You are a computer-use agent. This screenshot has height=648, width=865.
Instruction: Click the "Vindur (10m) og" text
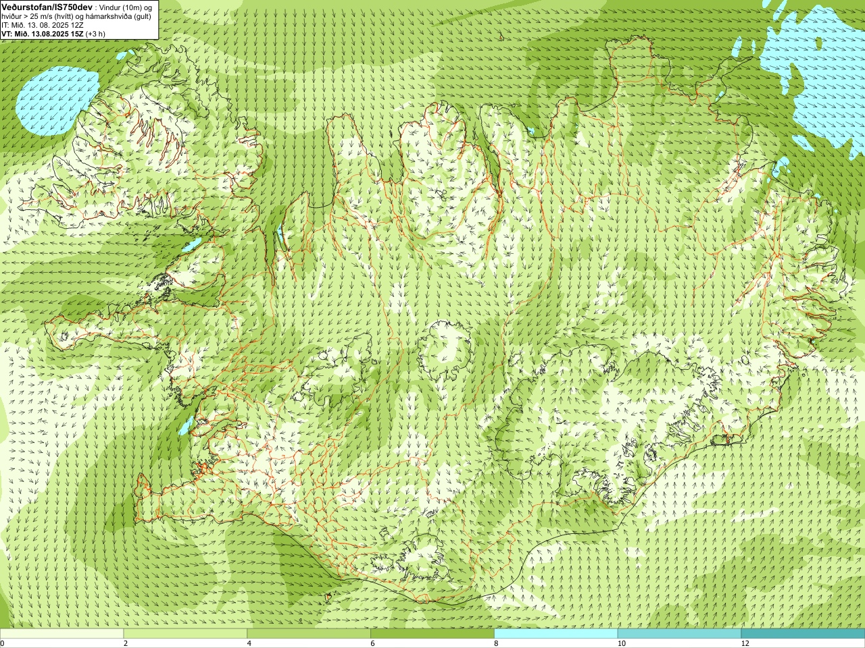[x=126, y=7]
